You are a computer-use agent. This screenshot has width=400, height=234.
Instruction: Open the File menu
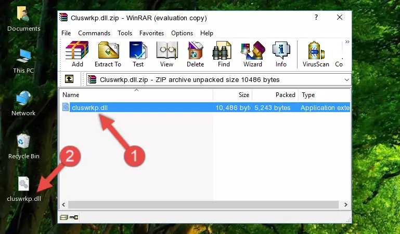coord(66,33)
